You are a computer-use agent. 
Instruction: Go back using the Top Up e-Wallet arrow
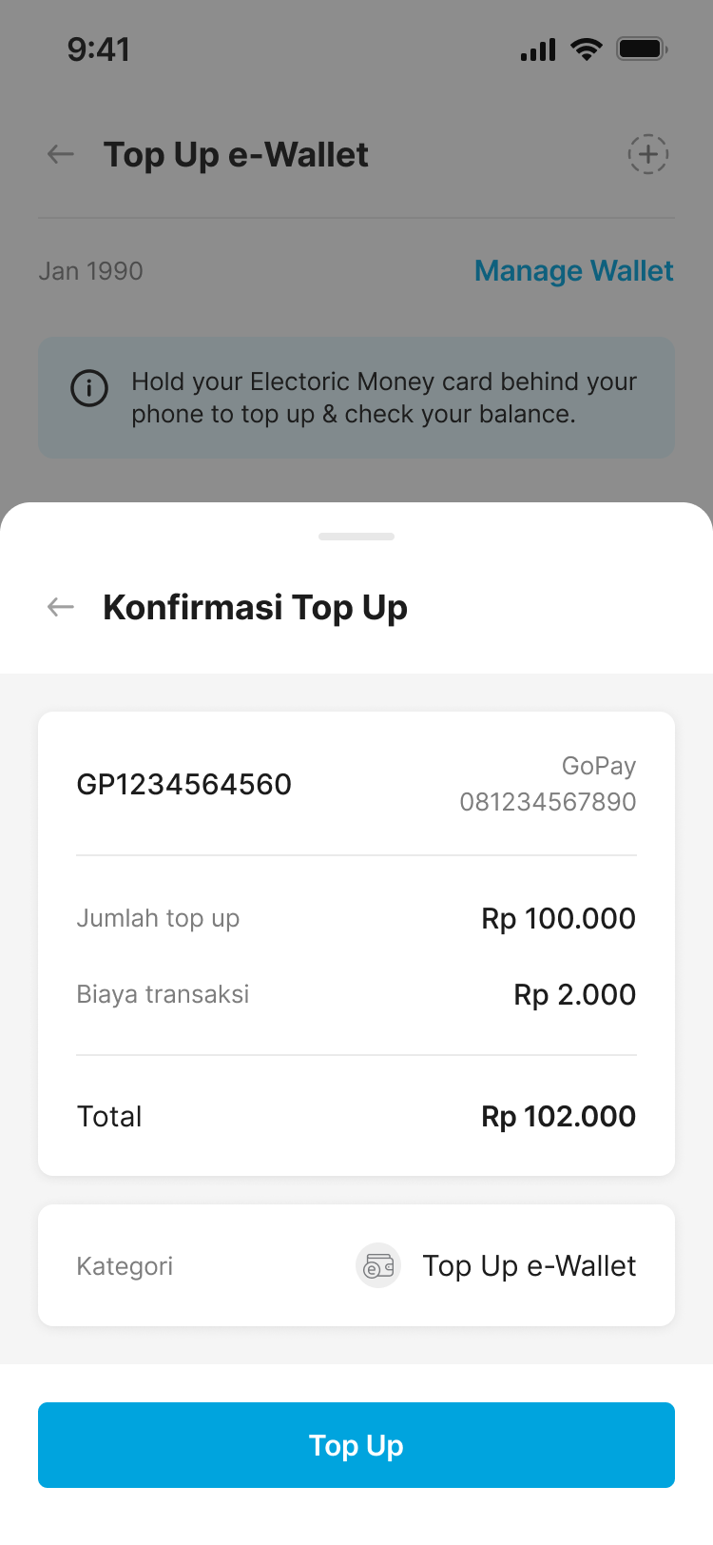point(61,154)
